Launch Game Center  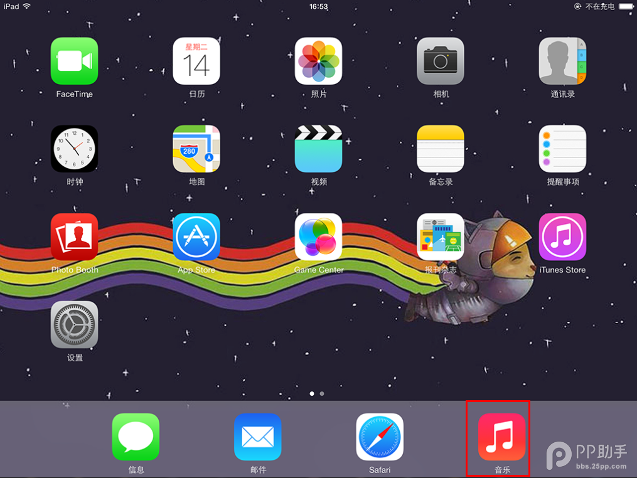tap(319, 236)
